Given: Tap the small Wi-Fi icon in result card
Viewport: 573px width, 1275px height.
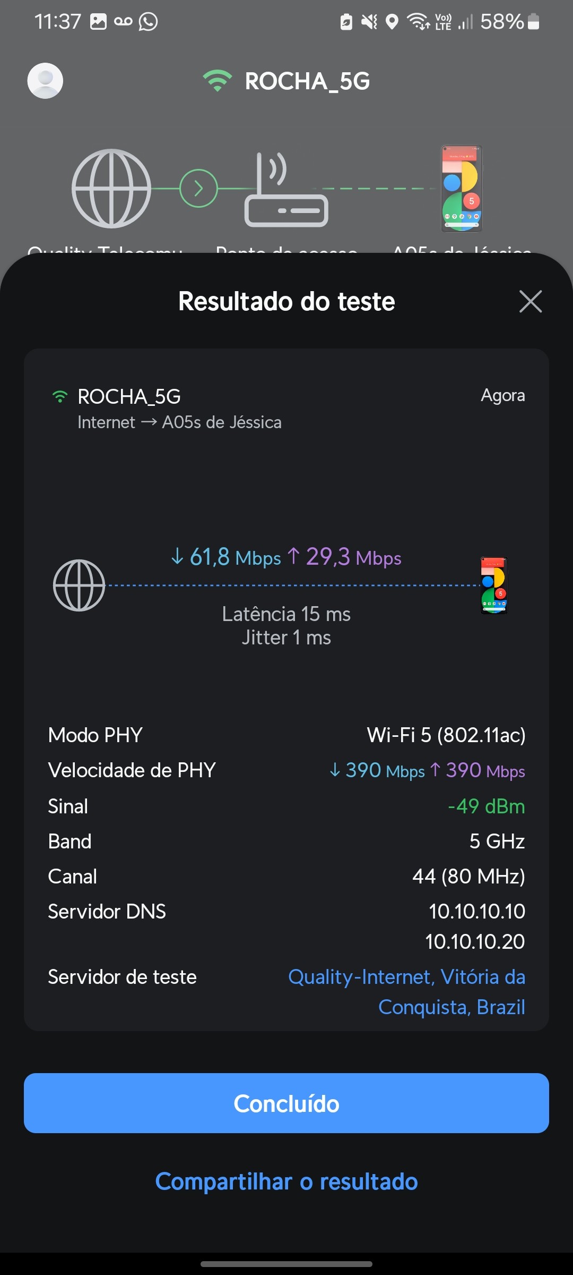Looking at the screenshot, I should (60, 396).
